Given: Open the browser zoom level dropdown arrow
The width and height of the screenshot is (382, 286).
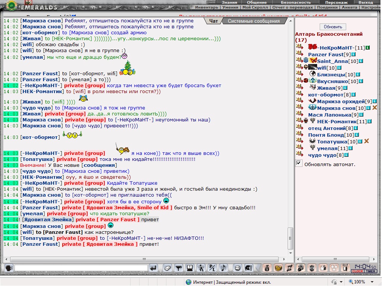Looking at the screenshot, I should pyautogui.click(x=372, y=282).
